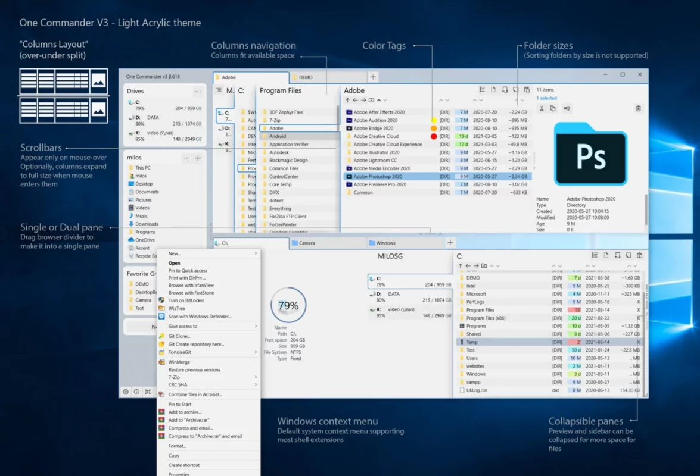Select the Adobe Premiere Pro 2020 folder
700x476 pixels.
click(437, 184)
